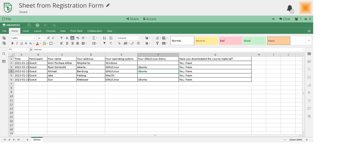Apply the Bad cell style

coord(230,41)
